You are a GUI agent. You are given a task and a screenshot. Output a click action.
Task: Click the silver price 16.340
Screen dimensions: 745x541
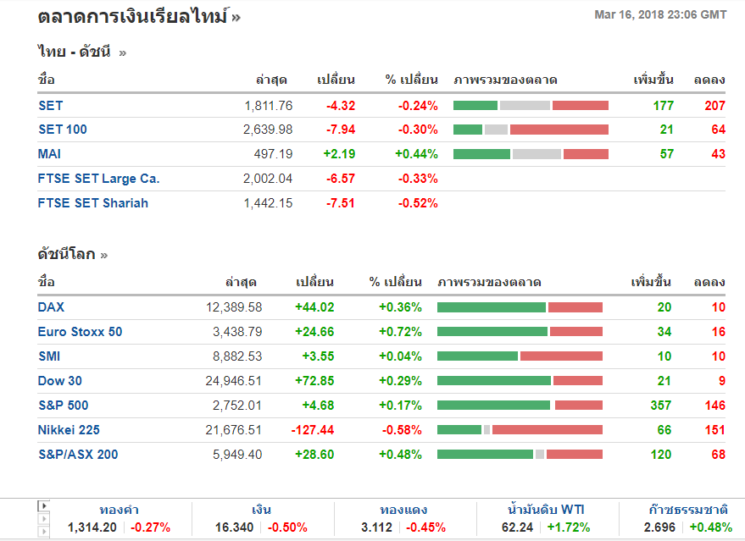(234, 527)
